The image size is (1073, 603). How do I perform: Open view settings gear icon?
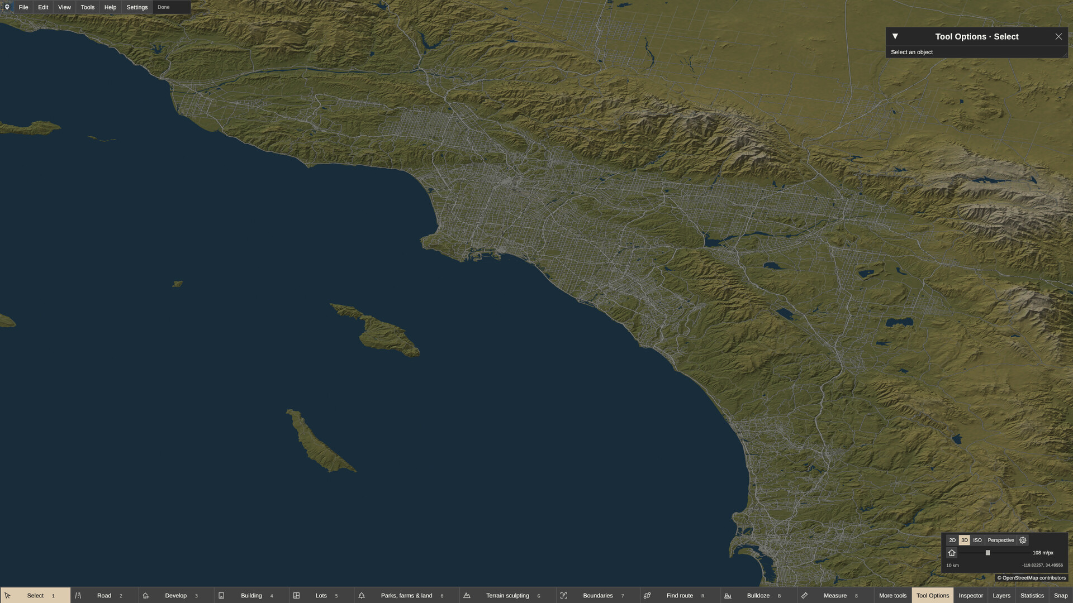point(1023,540)
